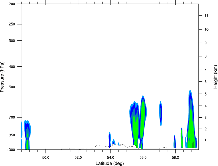
Task: Click the 500 pressure axis label
Action: point(12,87)
